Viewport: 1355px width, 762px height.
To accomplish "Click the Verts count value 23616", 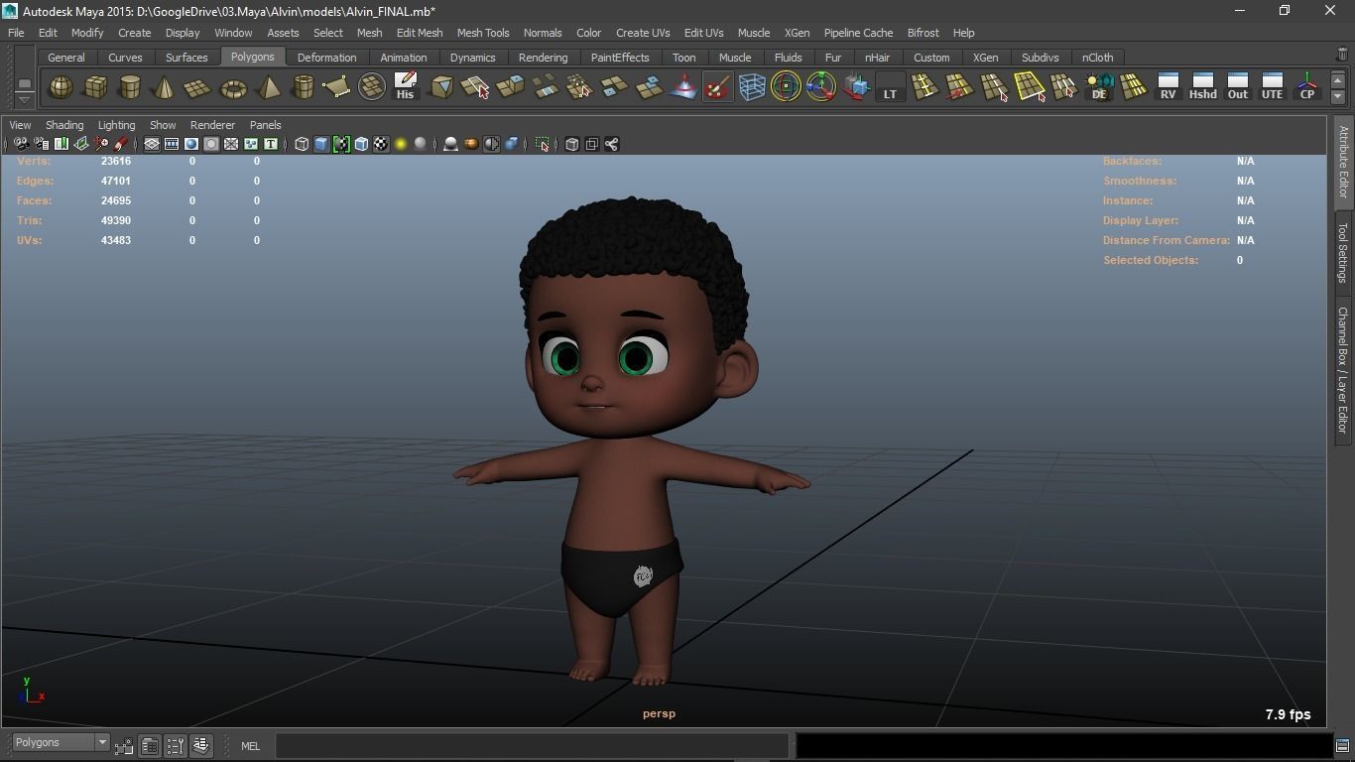I will (116, 161).
